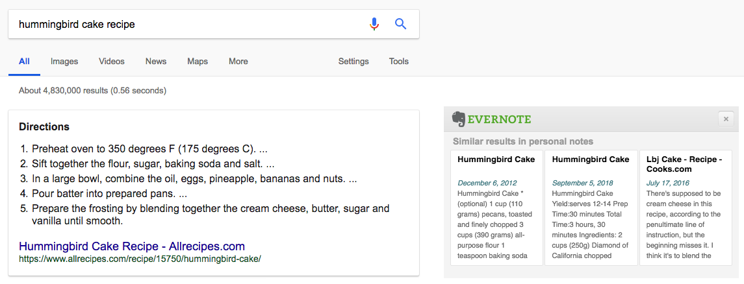The width and height of the screenshot is (744, 284).
Task: Click the voice search microphone icon
Action: (374, 24)
